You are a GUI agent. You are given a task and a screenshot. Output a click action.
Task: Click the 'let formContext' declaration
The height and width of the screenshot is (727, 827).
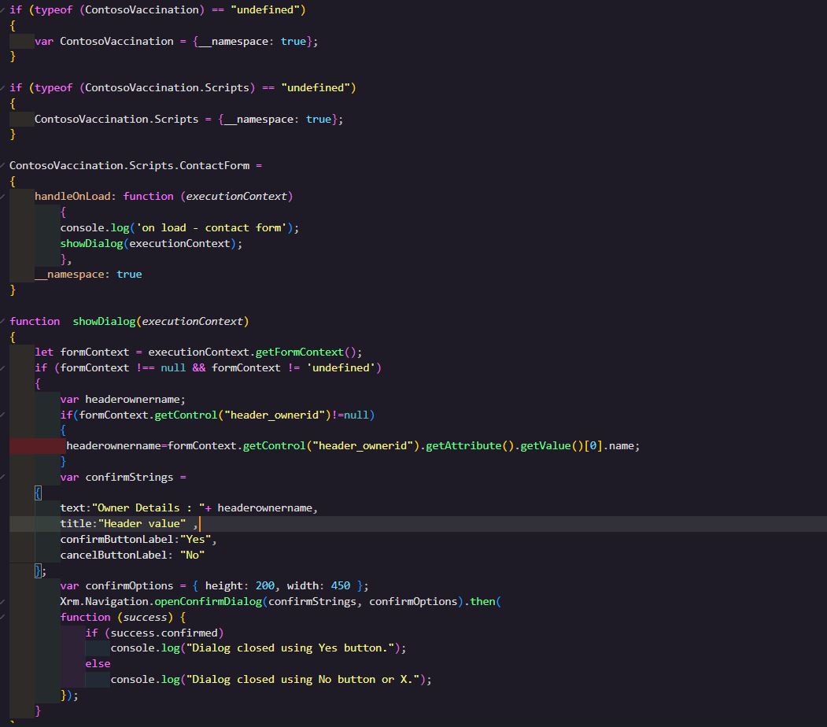[x=198, y=352]
